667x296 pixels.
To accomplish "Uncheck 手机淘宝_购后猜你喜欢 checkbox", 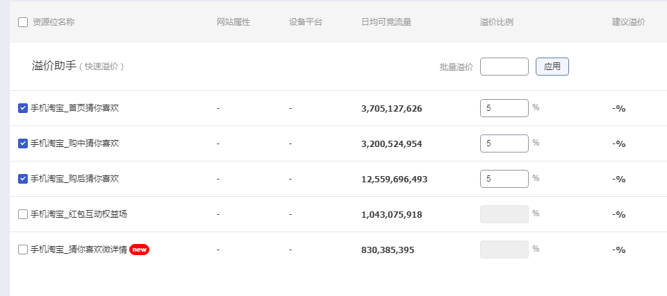I will pyautogui.click(x=23, y=179).
